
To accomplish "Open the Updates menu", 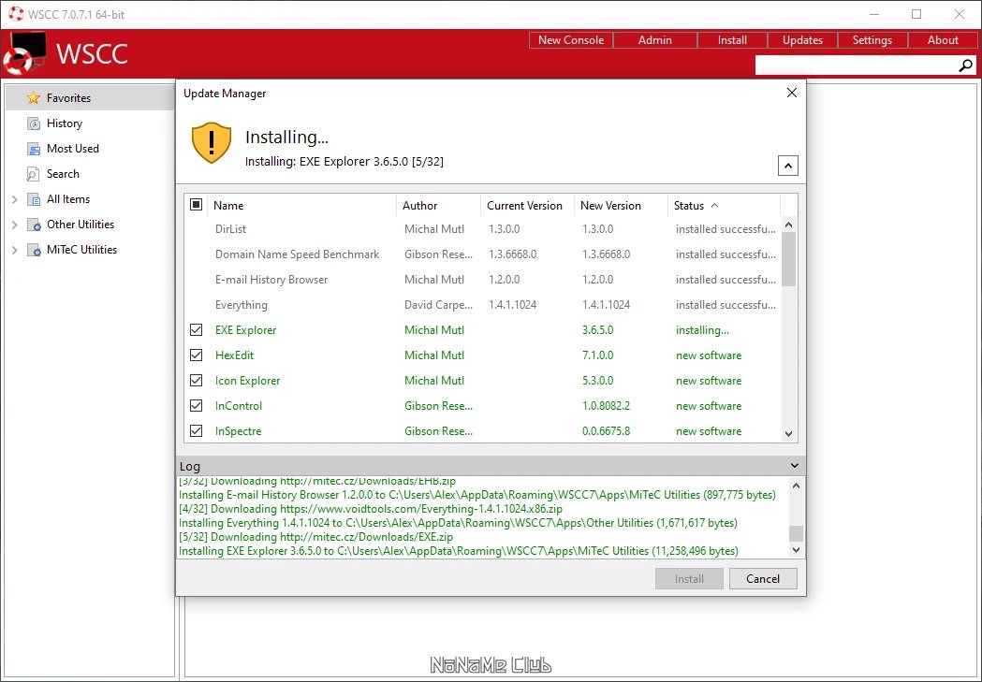I will tap(802, 40).
